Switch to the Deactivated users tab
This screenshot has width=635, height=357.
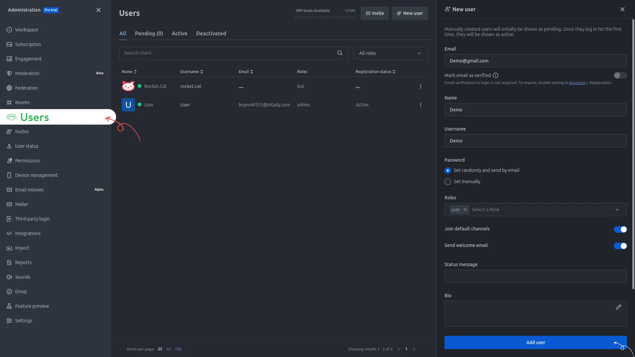(211, 33)
